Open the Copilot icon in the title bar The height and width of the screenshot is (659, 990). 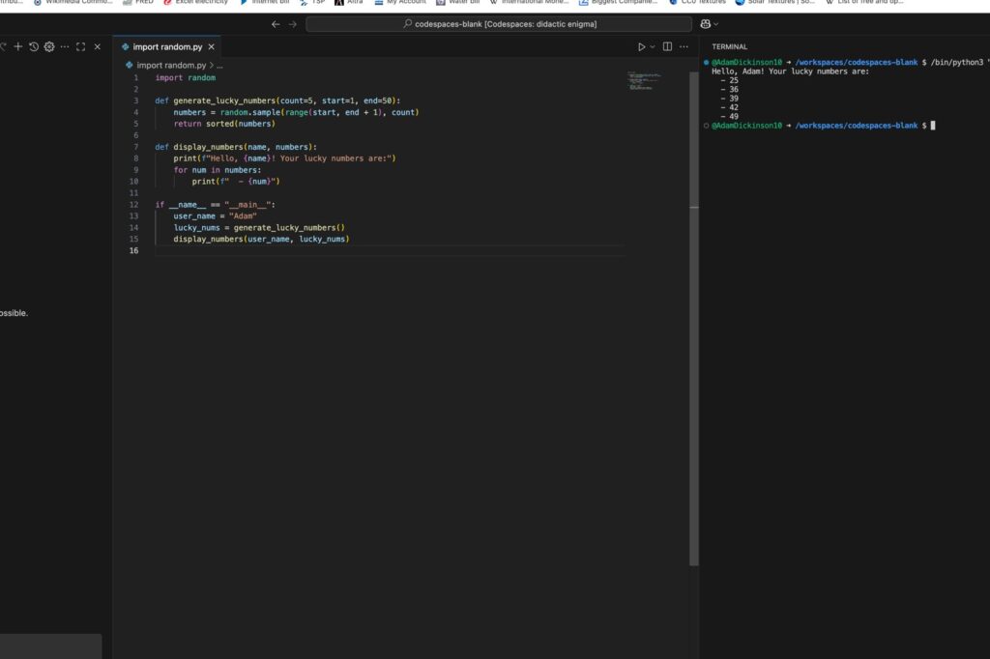705,24
